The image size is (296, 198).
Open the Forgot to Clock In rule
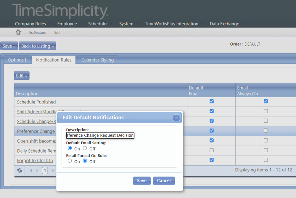click(x=35, y=160)
